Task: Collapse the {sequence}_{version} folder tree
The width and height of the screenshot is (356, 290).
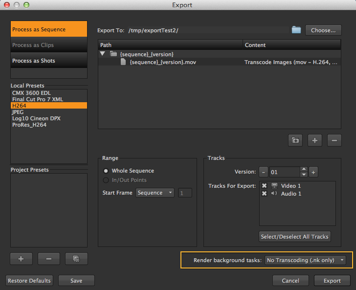Action: 103,54
